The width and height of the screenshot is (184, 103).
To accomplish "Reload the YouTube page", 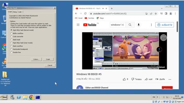I will tap(85, 13).
